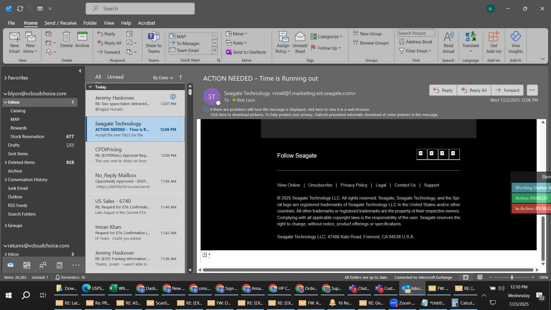
Task: Switch to Normal view in status bar
Action: coord(466,277)
